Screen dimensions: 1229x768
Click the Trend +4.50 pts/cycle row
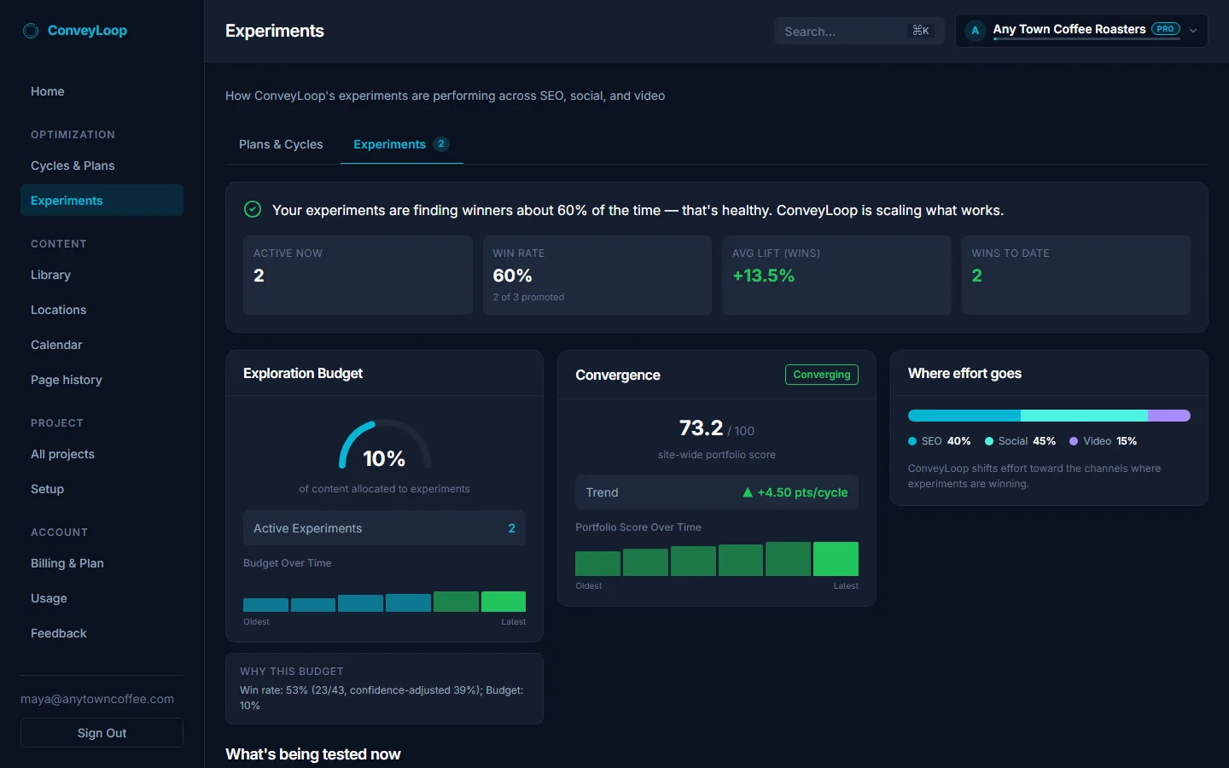[716, 492]
